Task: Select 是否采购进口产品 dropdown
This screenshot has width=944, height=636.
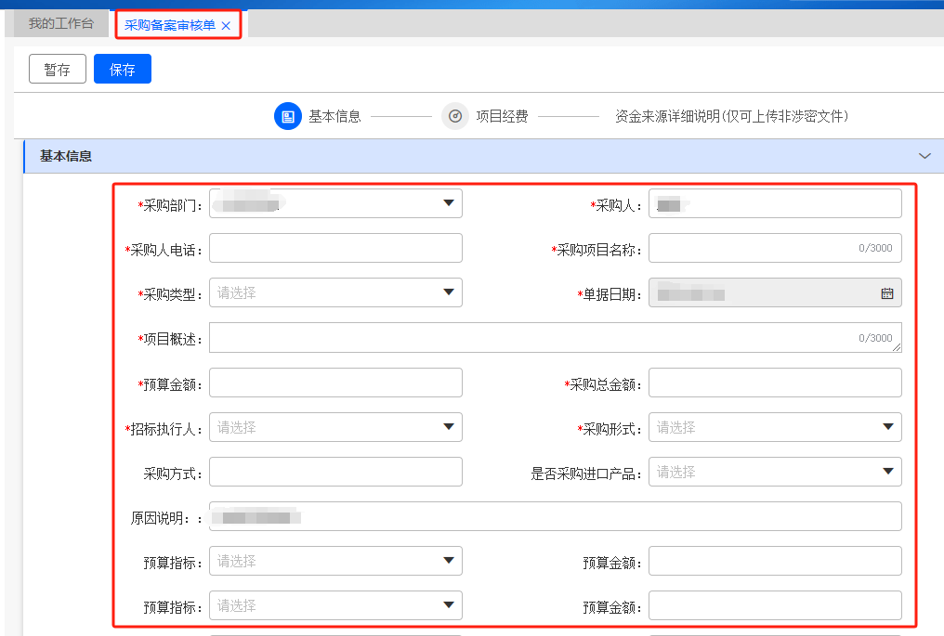Action: 774,473
